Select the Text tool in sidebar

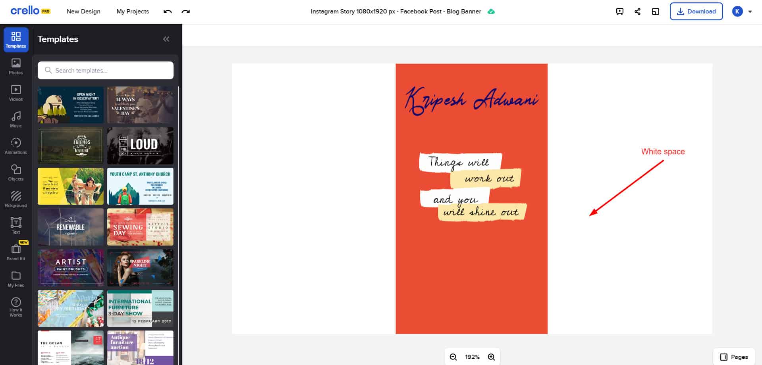click(x=16, y=226)
